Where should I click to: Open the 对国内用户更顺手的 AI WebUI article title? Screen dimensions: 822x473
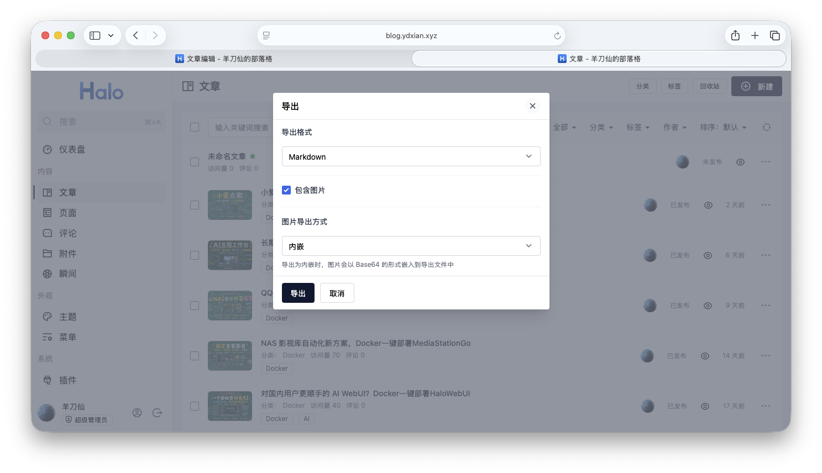click(365, 393)
